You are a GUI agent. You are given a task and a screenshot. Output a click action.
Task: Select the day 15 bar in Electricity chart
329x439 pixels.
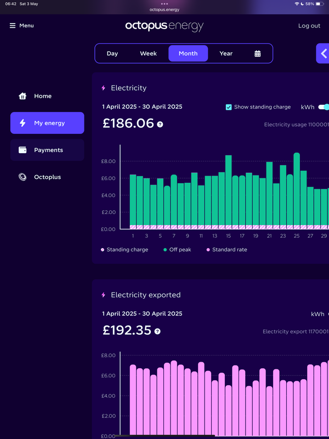[228, 192]
